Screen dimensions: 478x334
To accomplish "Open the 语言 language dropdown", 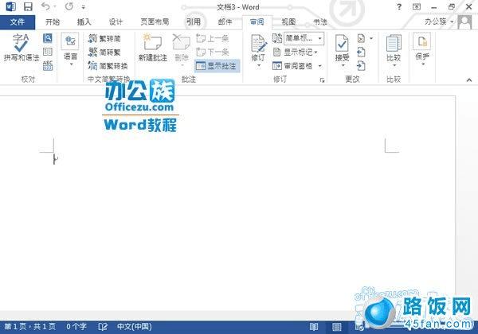I will pos(70,50).
